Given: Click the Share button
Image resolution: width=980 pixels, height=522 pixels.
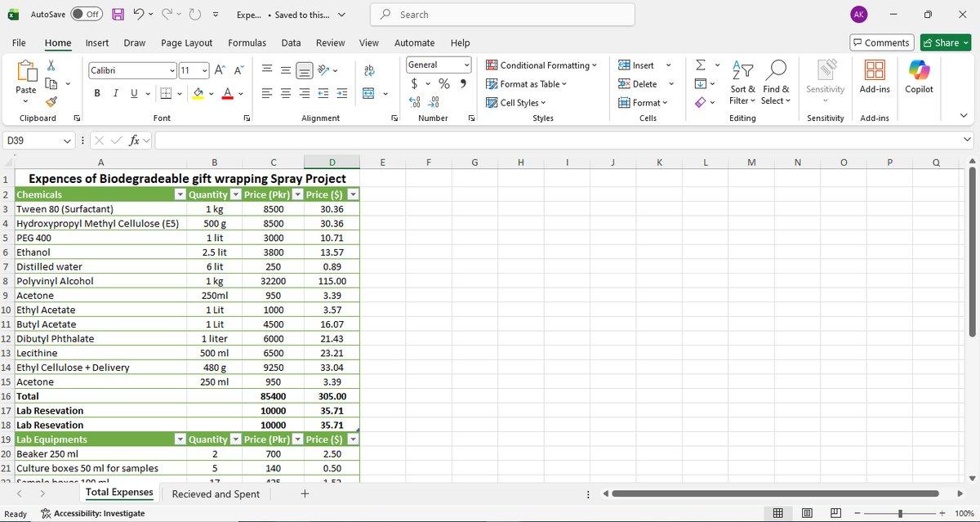Looking at the screenshot, I should pyautogui.click(x=946, y=42).
